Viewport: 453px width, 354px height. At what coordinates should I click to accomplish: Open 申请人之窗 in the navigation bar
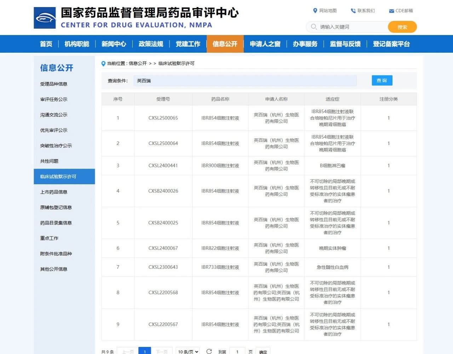[x=265, y=44]
